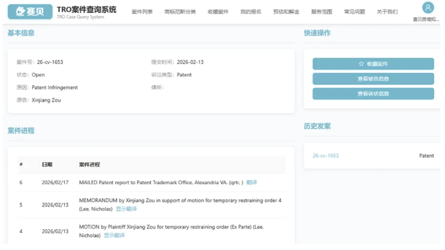Open historical case link 26-cv-1653

click(x=325, y=156)
